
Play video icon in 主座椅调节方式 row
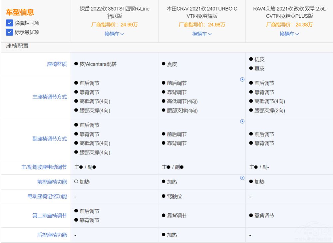point(242,80)
